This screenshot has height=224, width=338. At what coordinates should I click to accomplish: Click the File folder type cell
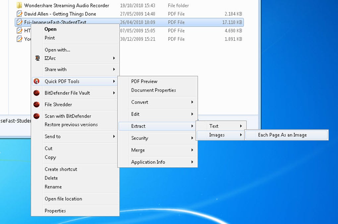178,5
